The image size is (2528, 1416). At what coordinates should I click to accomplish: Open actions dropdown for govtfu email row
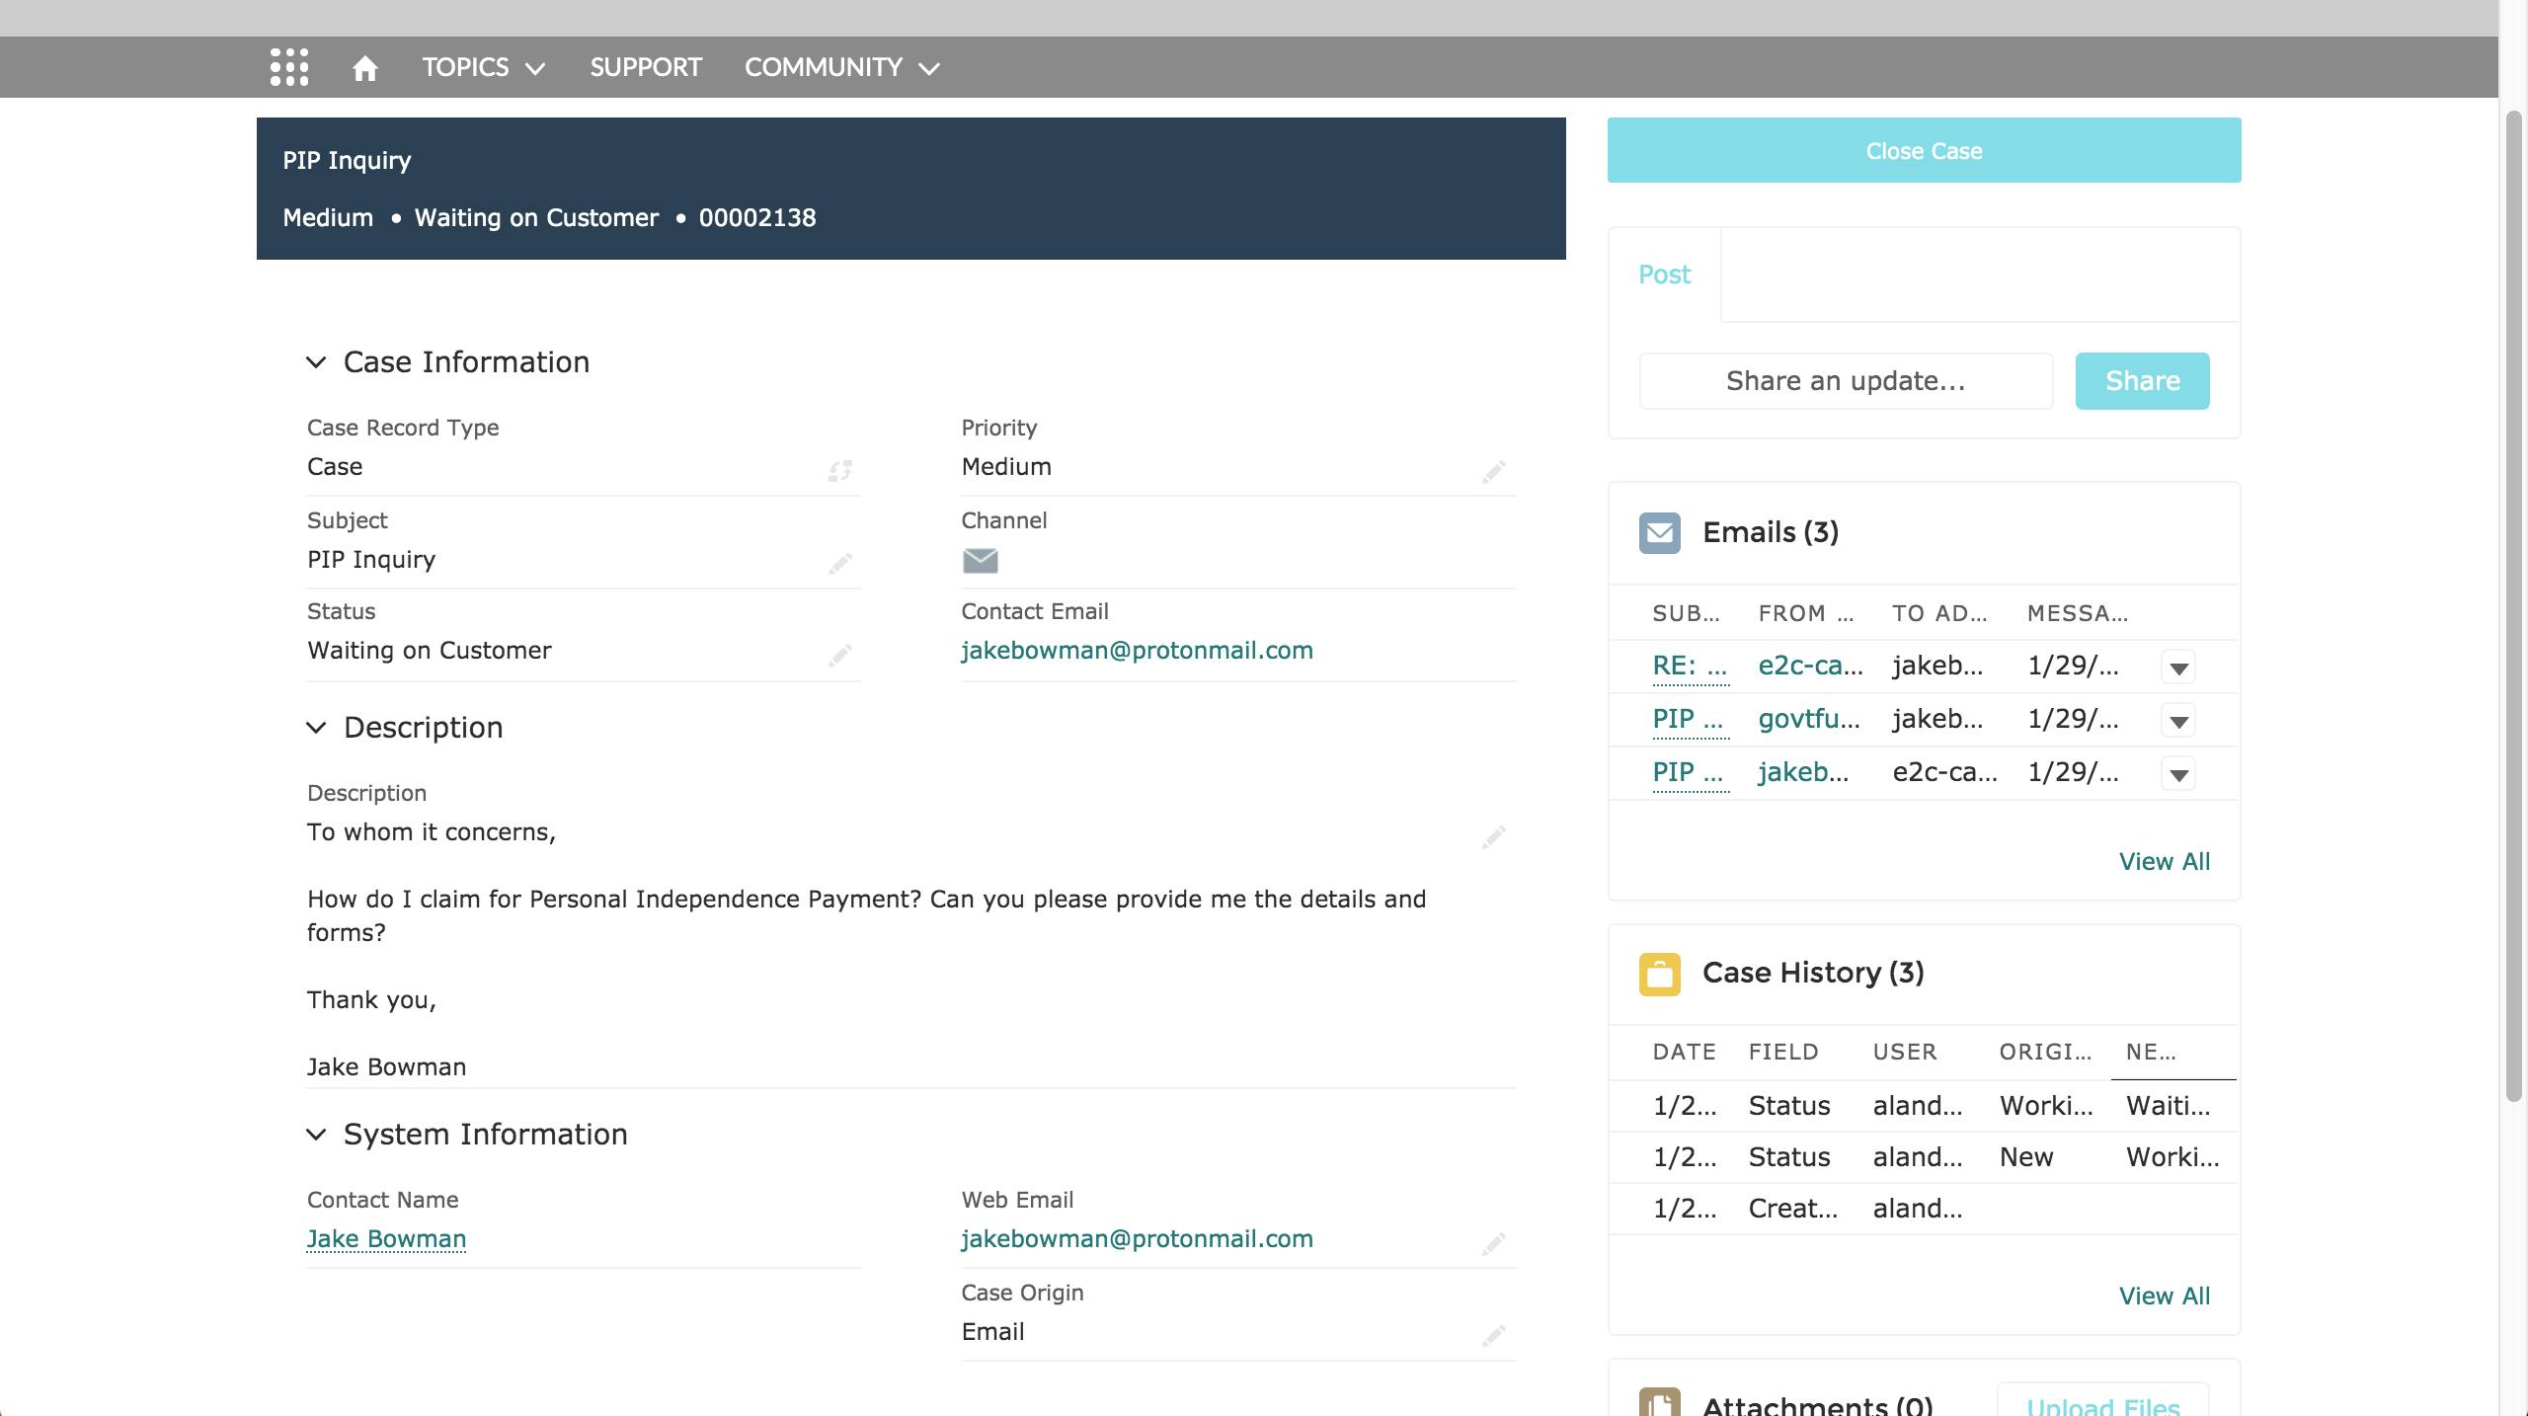[x=2178, y=722]
